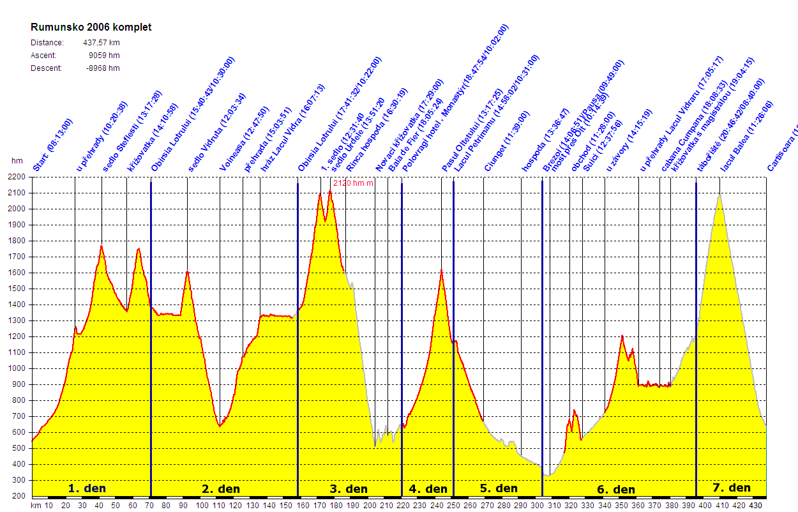Select the '2. den' day label
Viewport: 798px width, 512px height.
[x=221, y=489]
